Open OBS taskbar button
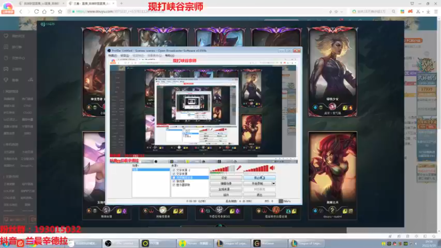Image resolution: width=441 pixels, height=248 pixels. [121, 243]
